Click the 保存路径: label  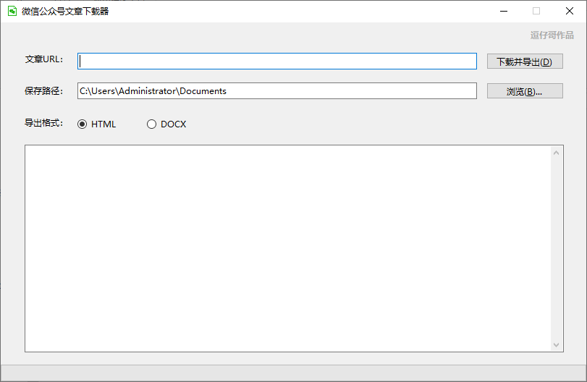coord(44,91)
